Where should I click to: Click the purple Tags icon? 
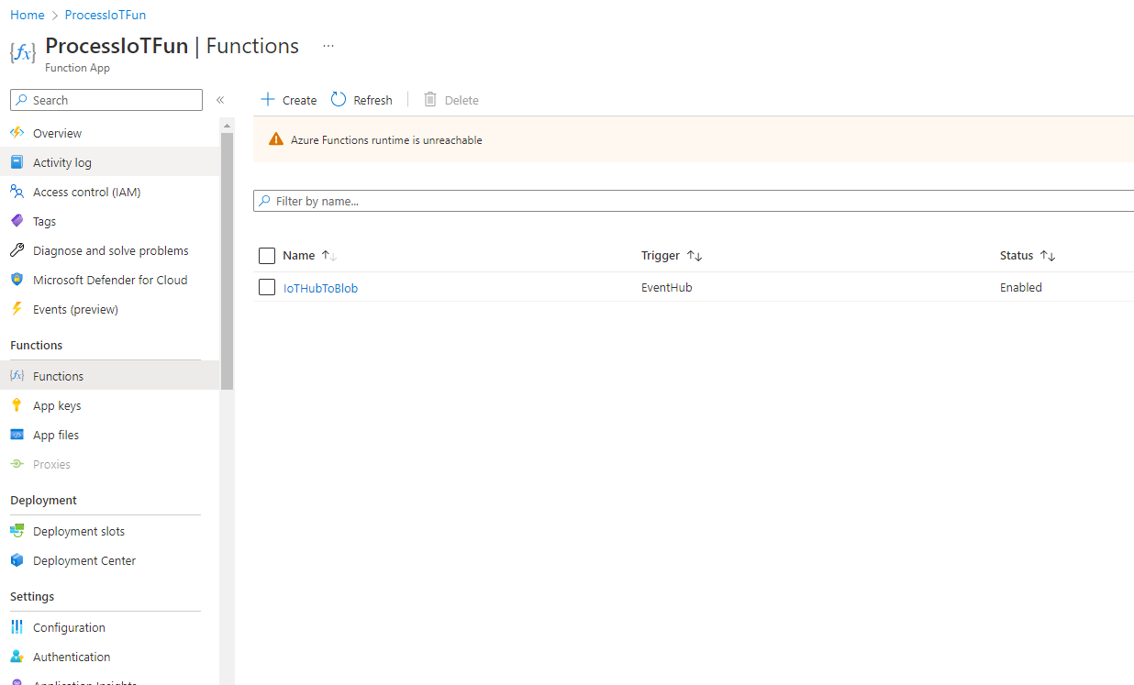point(17,221)
